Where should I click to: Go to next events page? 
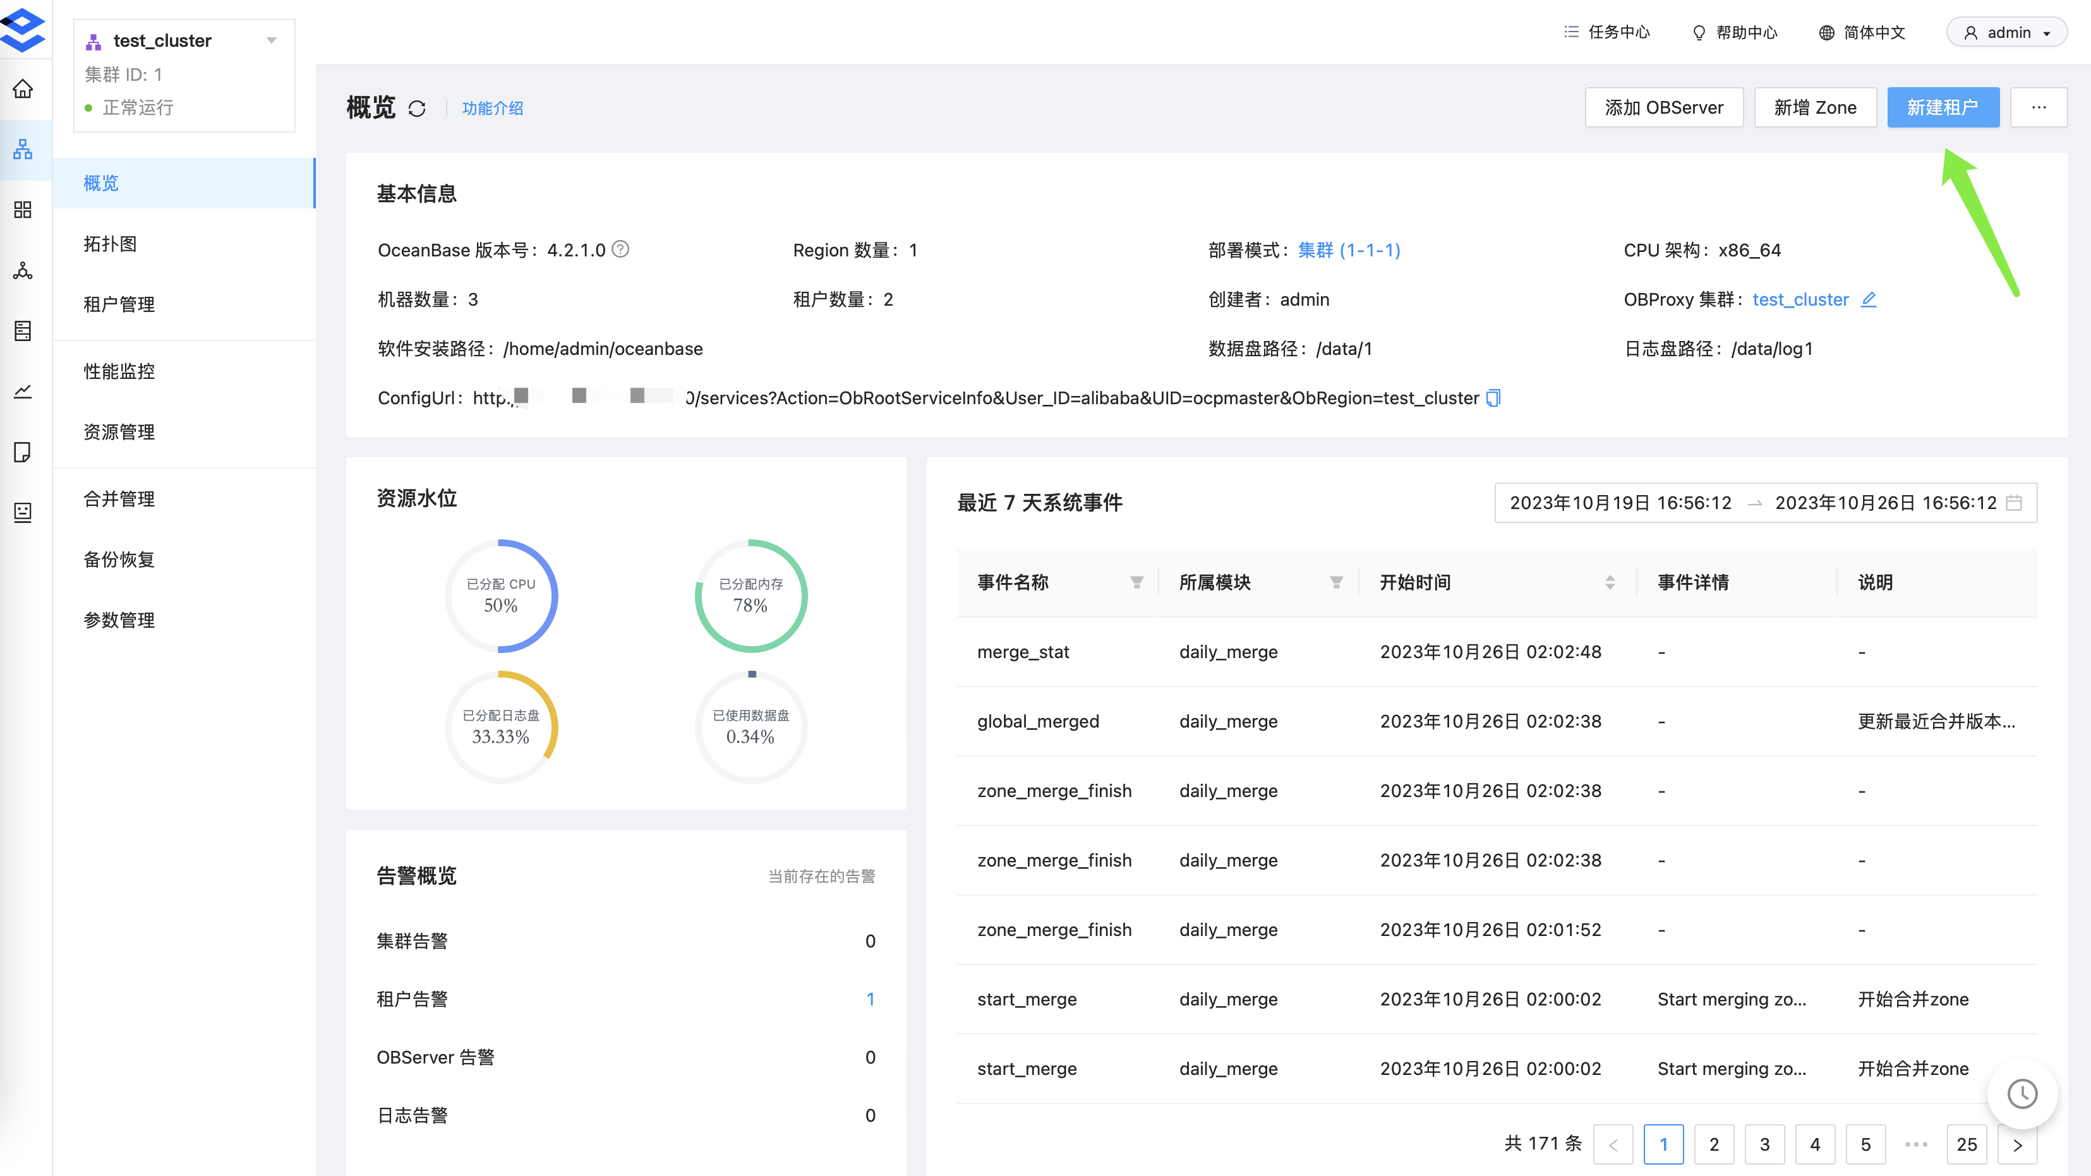(2018, 1144)
